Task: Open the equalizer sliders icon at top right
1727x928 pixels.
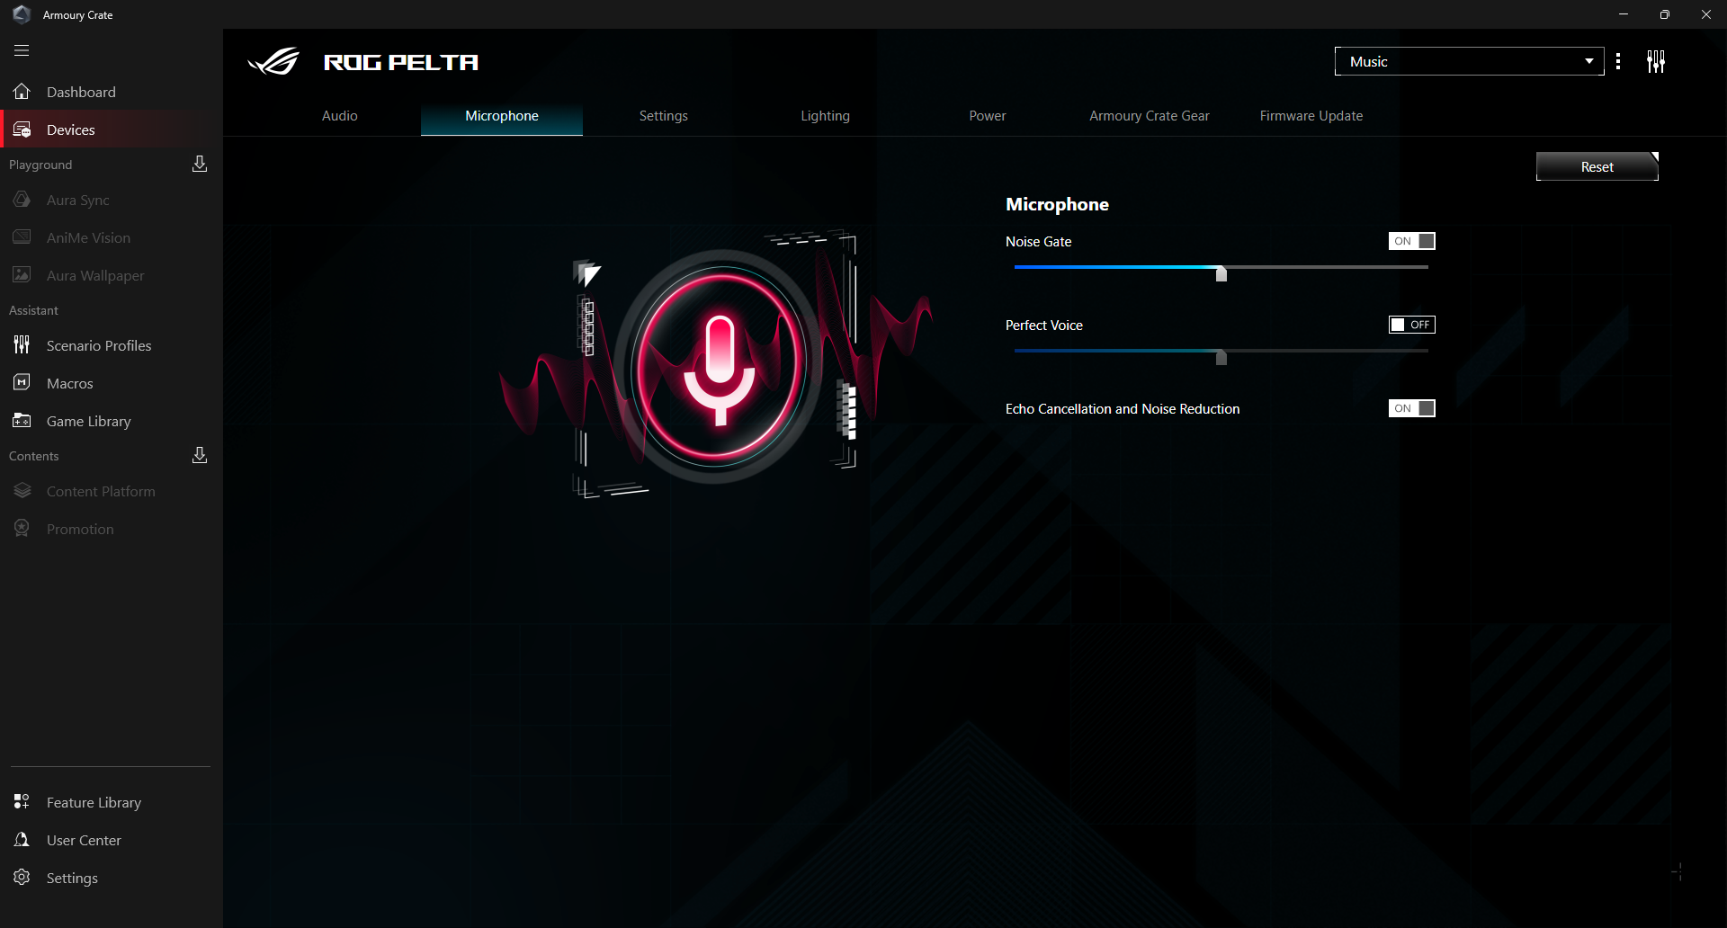Action: pos(1656,61)
